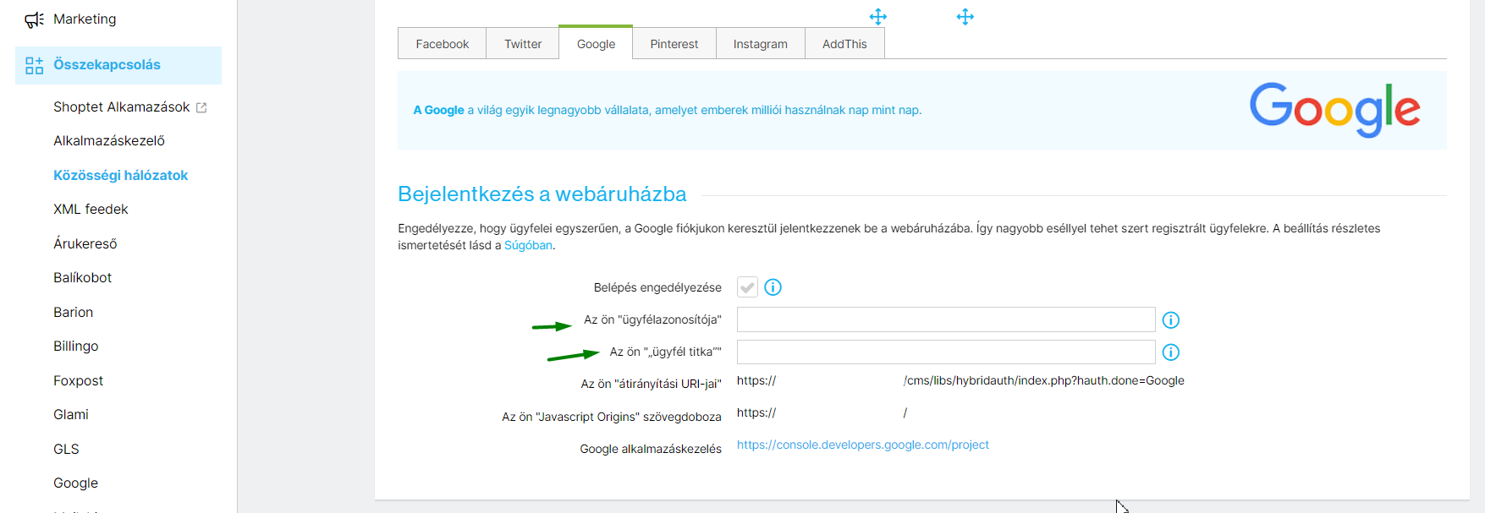Click the Összekapcsolás grid icon
This screenshot has height=513, width=1485.
click(x=34, y=65)
